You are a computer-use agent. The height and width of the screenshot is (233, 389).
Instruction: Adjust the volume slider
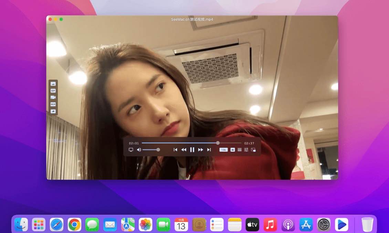point(151,150)
